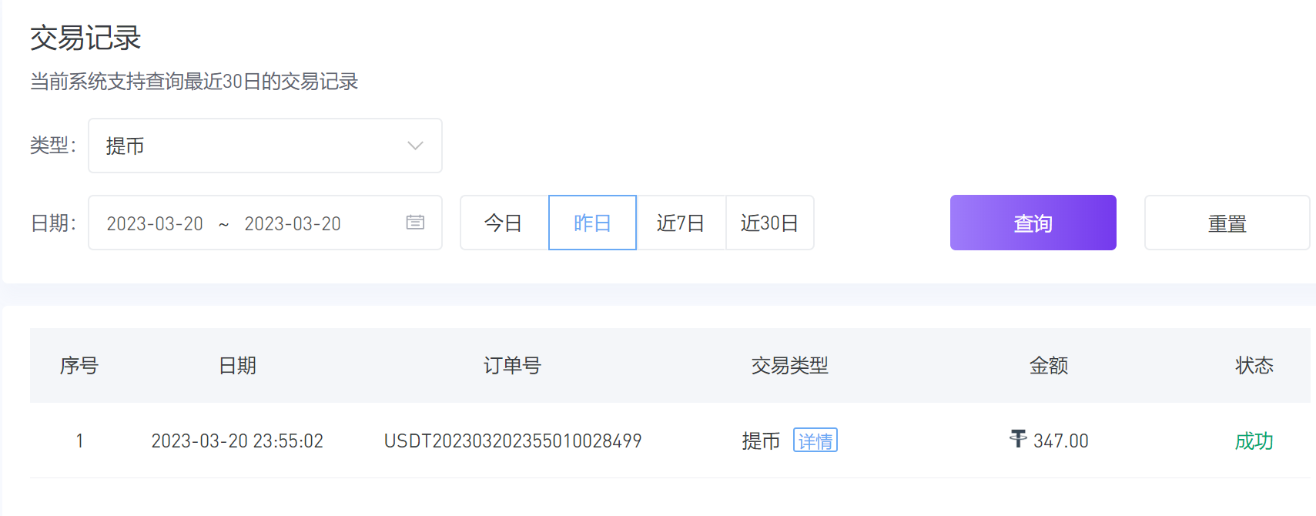Screen dimensions: 1316x516
Task: Click the 状态 column header
Action: (1254, 365)
